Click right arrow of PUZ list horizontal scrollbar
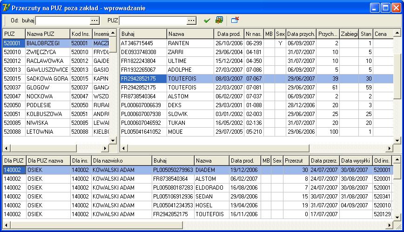Screen dimensions: 404x232 pyautogui.click(x=105, y=148)
